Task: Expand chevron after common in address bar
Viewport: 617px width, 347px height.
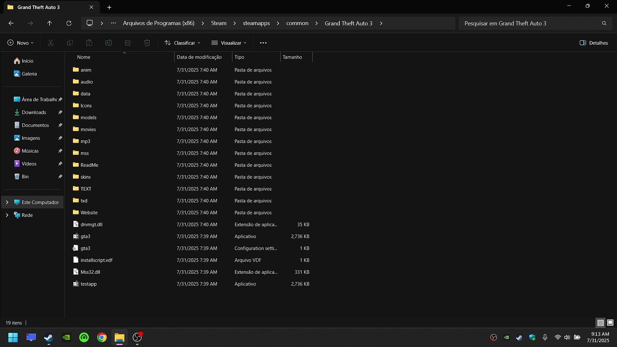Action: [317, 23]
